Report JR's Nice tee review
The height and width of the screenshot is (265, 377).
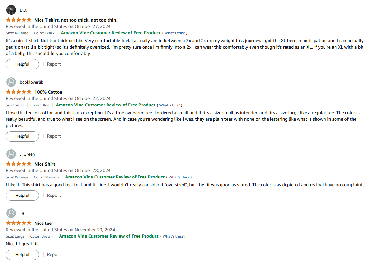(54, 254)
